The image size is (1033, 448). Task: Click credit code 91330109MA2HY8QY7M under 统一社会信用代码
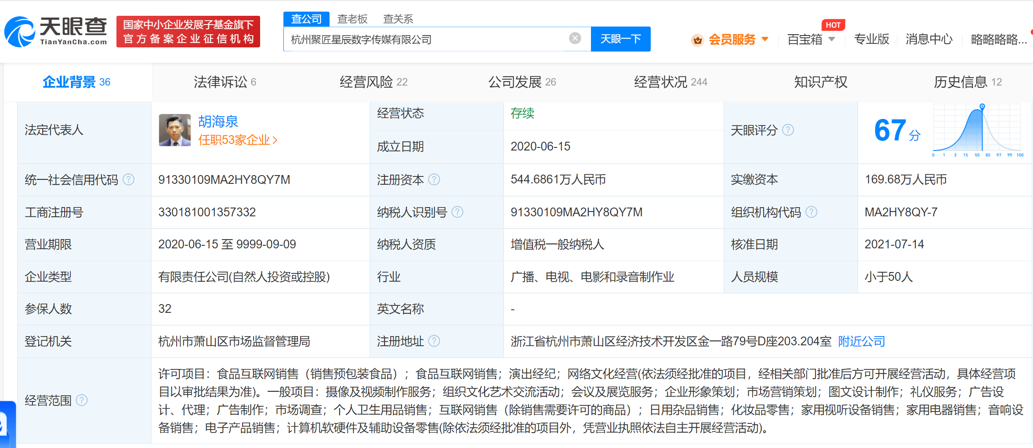[224, 179]
